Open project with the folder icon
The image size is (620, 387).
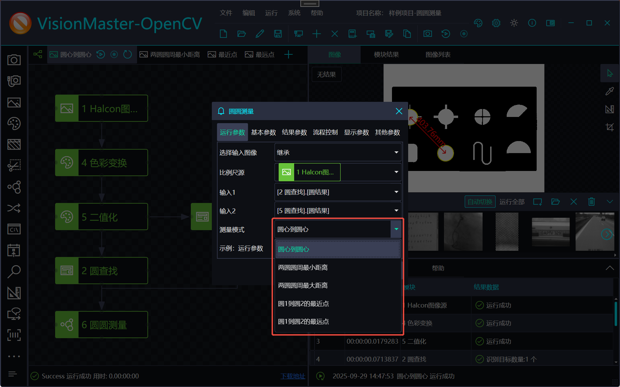click(241, 34)
